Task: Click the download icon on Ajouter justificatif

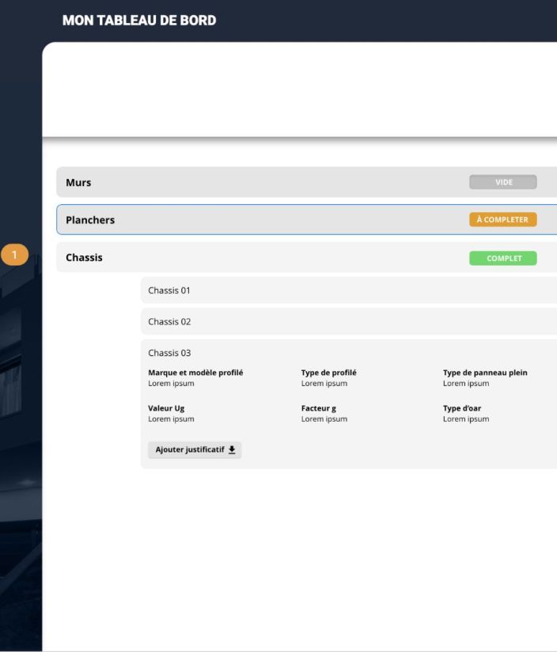Action: (232, 450)
